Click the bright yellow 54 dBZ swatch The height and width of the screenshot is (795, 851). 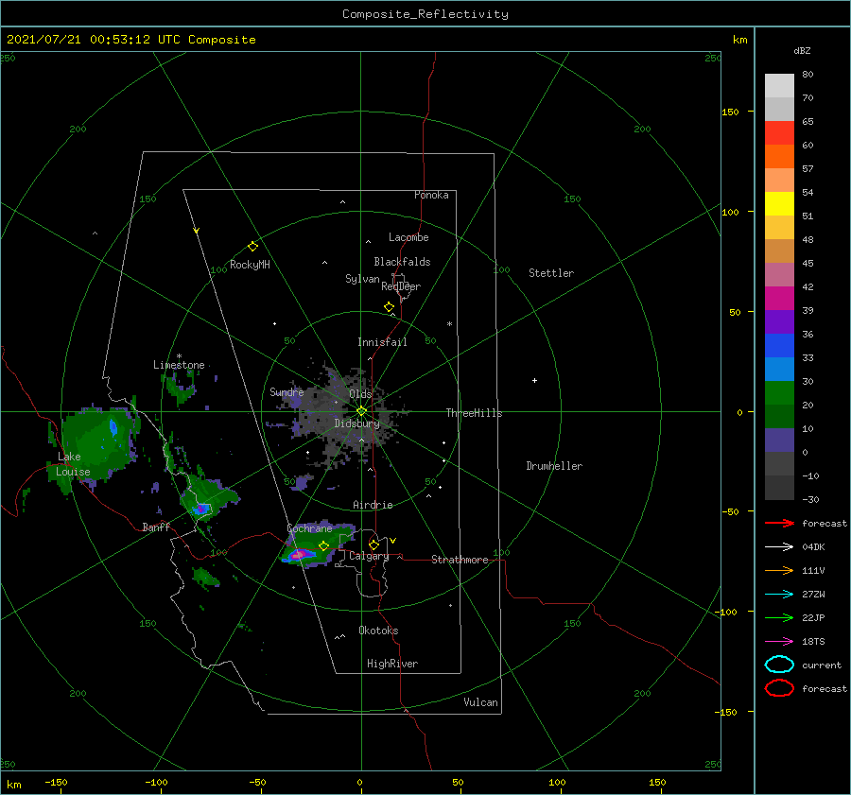(x=779, y=203)
